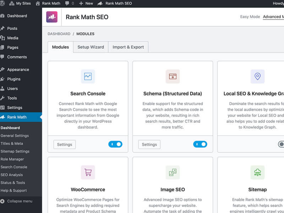Open General Settings submenu link

point(15,136)
